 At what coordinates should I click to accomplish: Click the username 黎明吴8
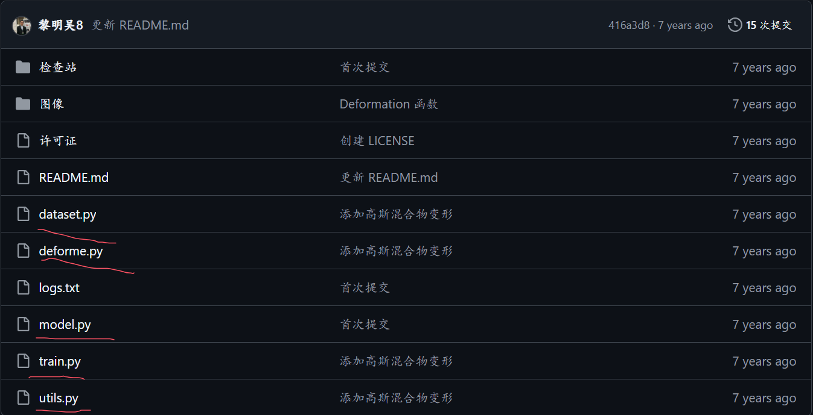point(60,25)
